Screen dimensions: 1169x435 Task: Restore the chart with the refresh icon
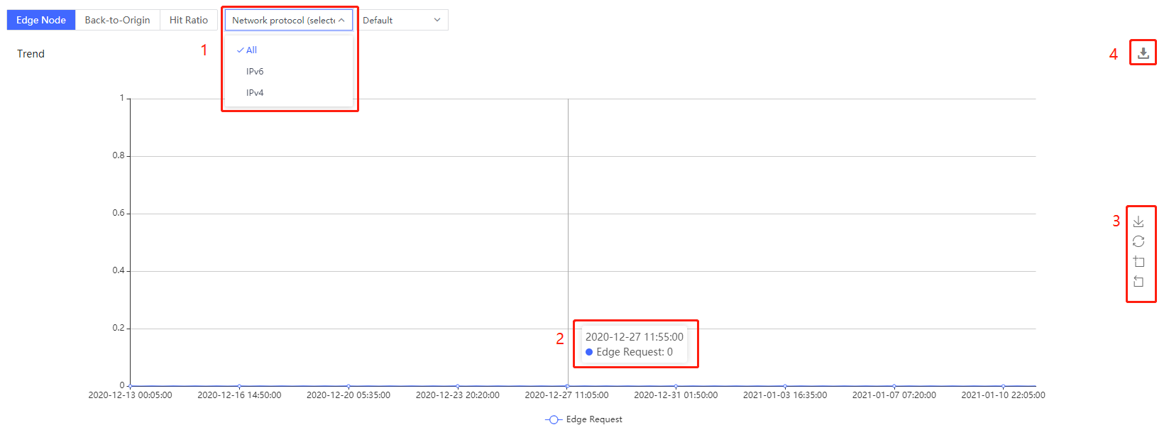(x=1138, y=242)
